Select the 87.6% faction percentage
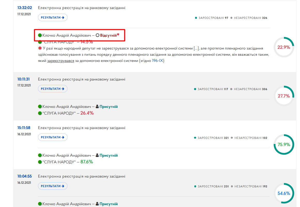 coord(87,162)
